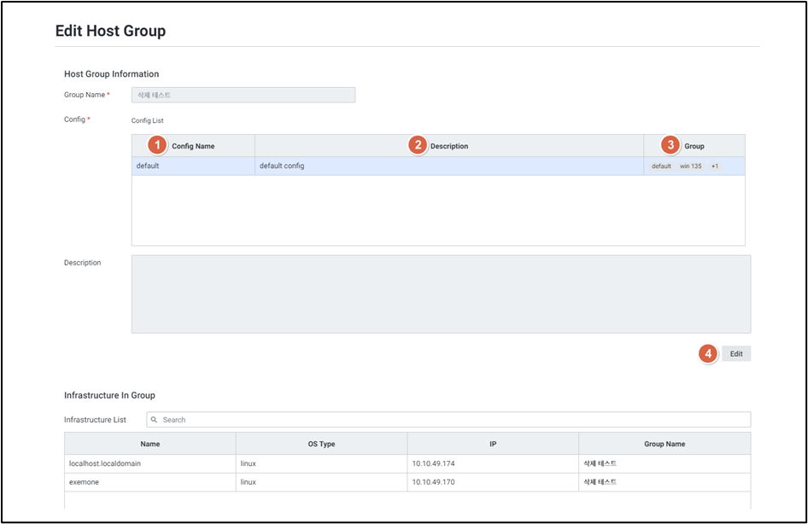This screenshot has height=524, width=808.
Task: Click the IP column header
Action: click(x=493, y=444)
